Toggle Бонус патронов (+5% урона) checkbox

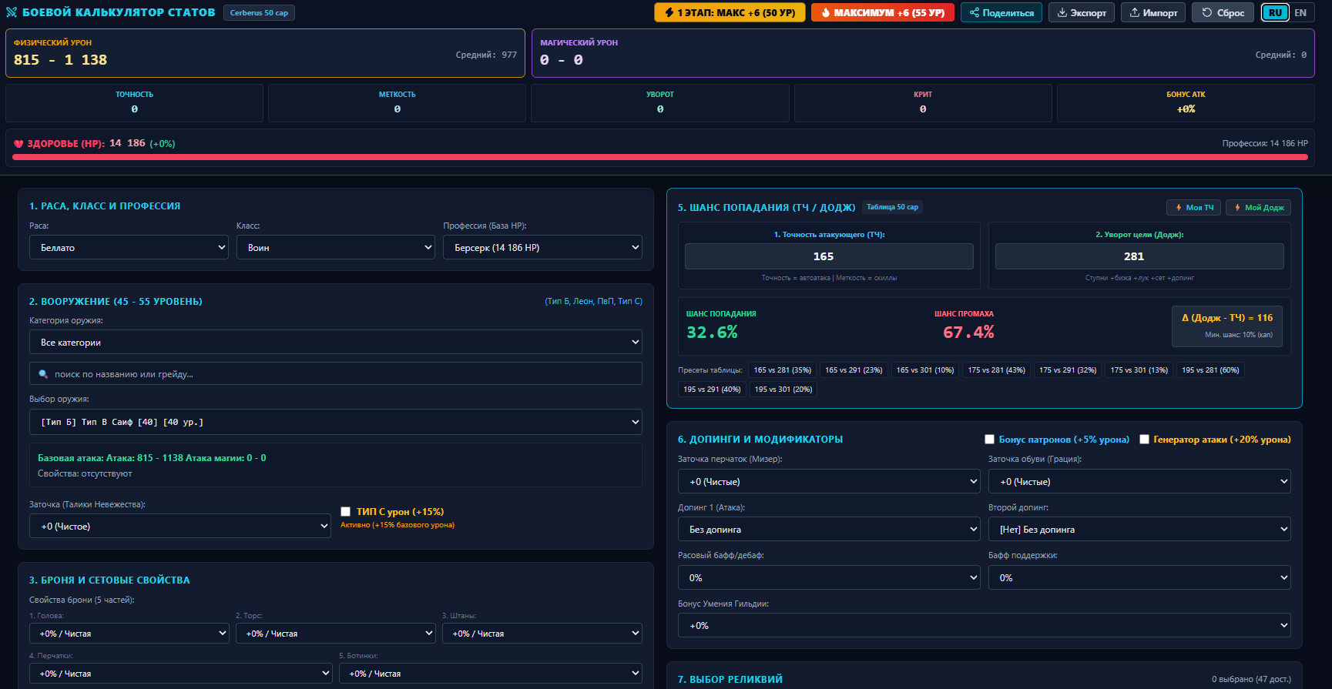990,440
